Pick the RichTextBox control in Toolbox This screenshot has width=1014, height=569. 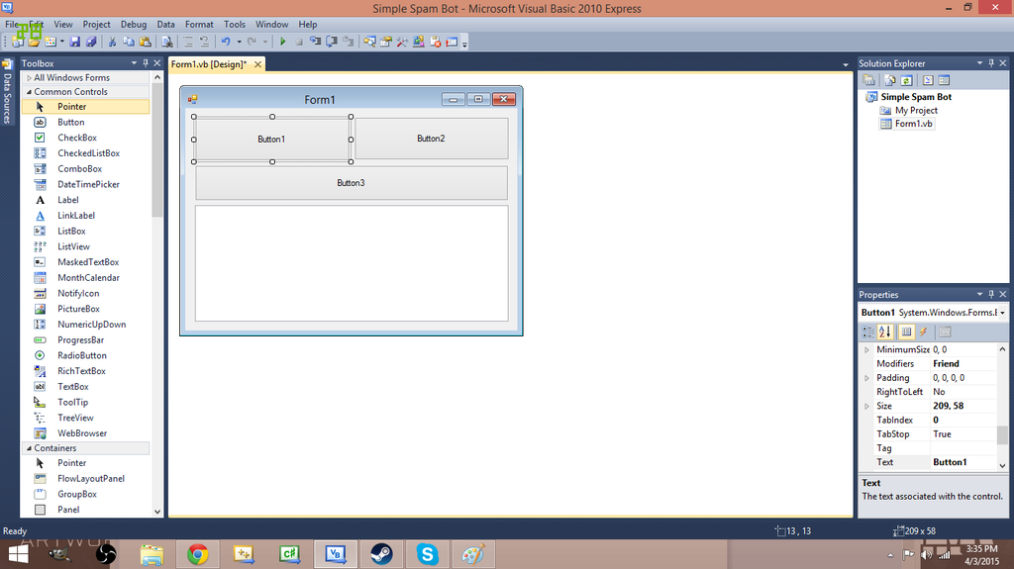point(86,371)
